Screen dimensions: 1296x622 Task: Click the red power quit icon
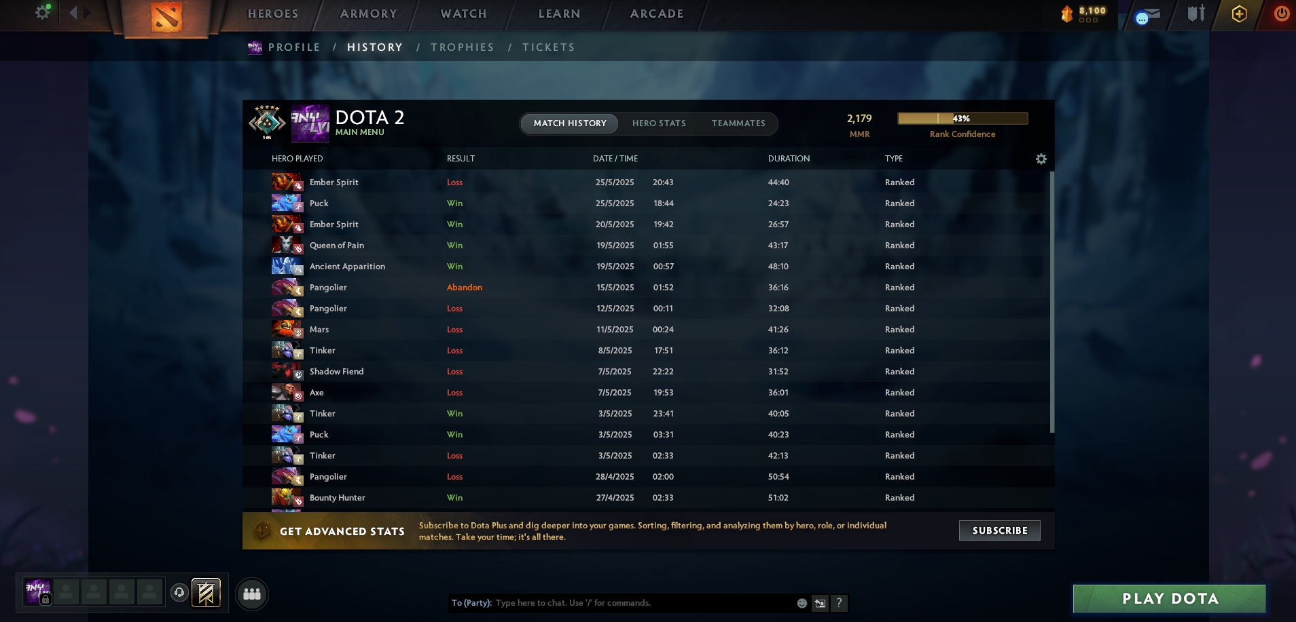tap(1282, 14)
